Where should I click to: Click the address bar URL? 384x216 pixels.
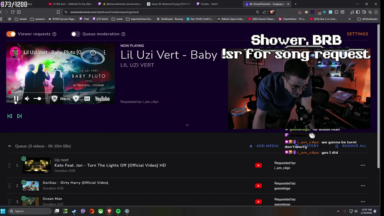tap(104, 12)
